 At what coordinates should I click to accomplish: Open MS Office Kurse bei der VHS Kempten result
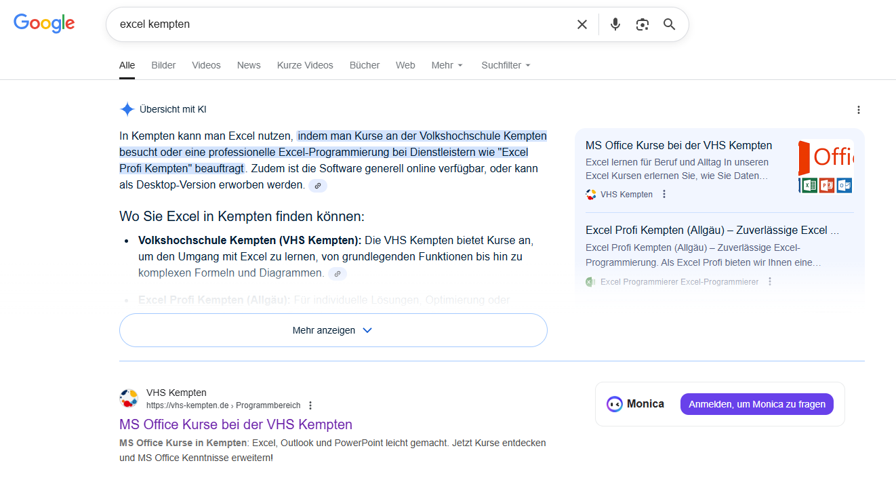(x=236, y=424)
